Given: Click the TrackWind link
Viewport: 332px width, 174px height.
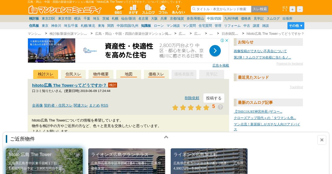Looking at the screenshot, I should [296, 87].
